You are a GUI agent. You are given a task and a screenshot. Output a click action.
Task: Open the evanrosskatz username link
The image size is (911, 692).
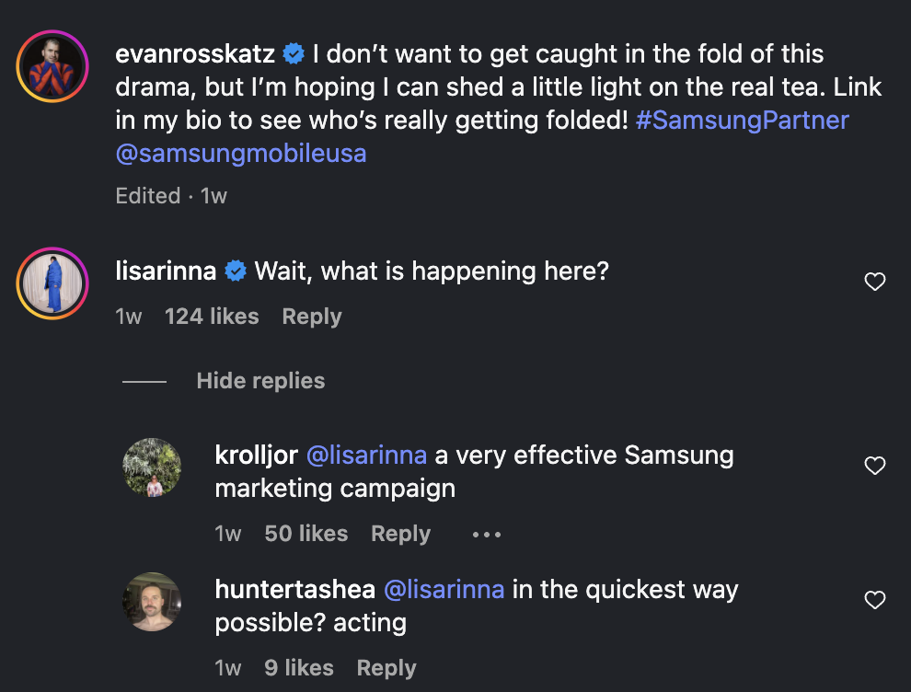click(x=195, y=54)
